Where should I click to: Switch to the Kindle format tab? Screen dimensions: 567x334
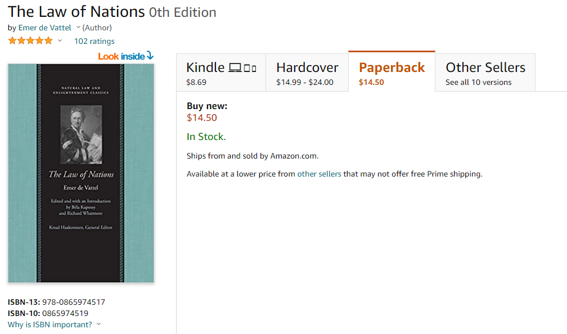click(220, 73)
